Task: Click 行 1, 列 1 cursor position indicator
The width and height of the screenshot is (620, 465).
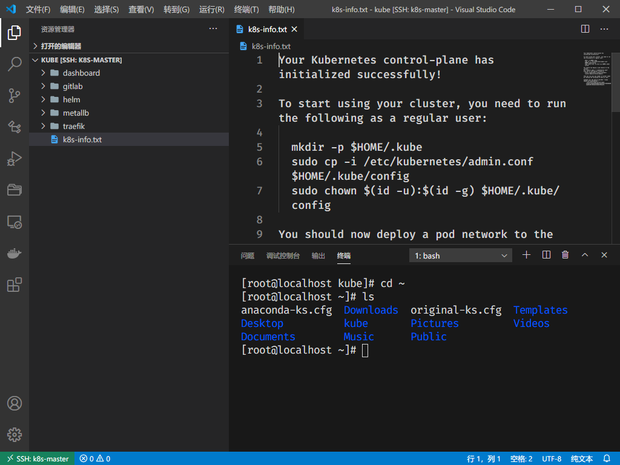Action: pyautogui.click(x=484, y=459)
